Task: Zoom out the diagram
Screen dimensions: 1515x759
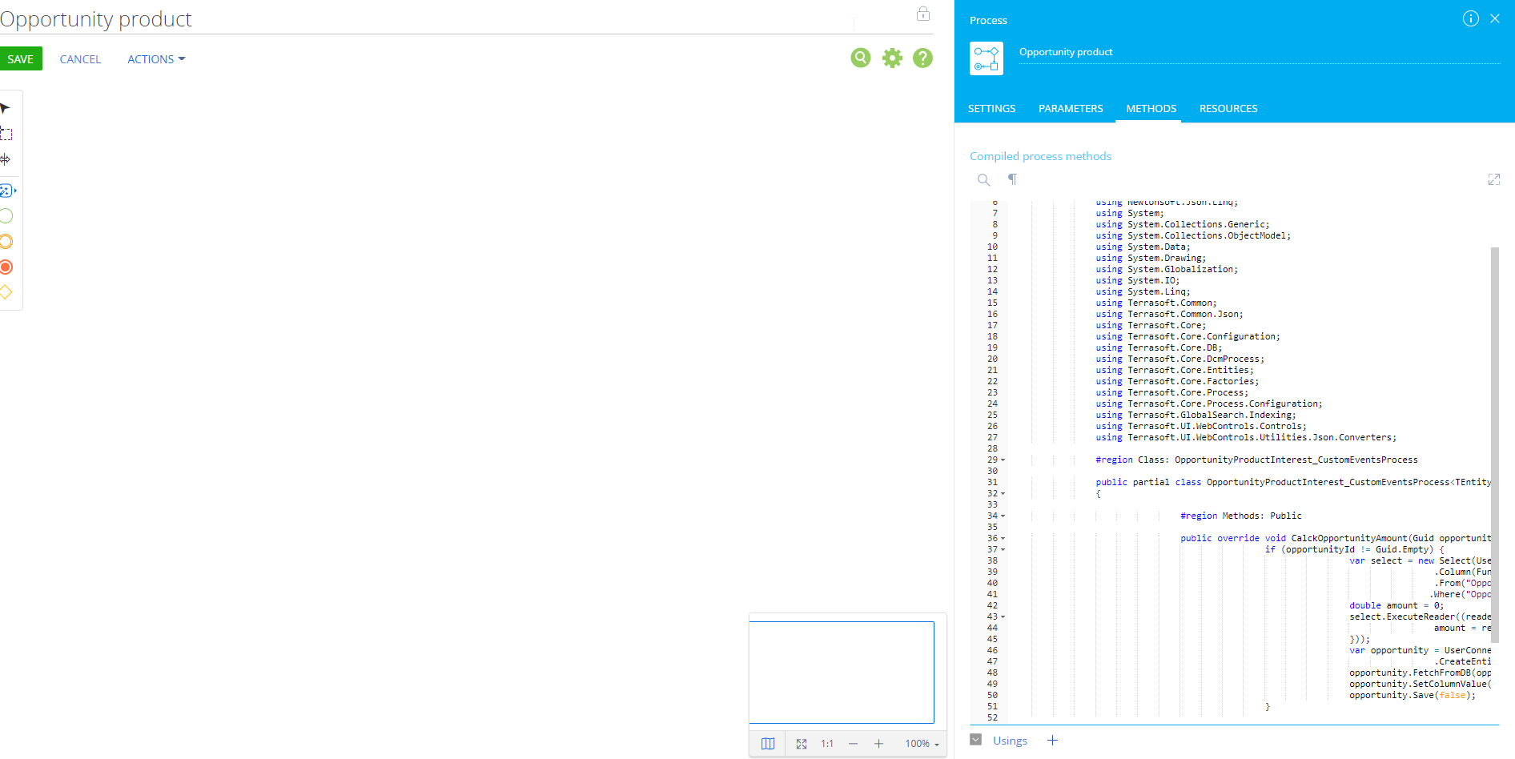Action: [x=854, y=744]
